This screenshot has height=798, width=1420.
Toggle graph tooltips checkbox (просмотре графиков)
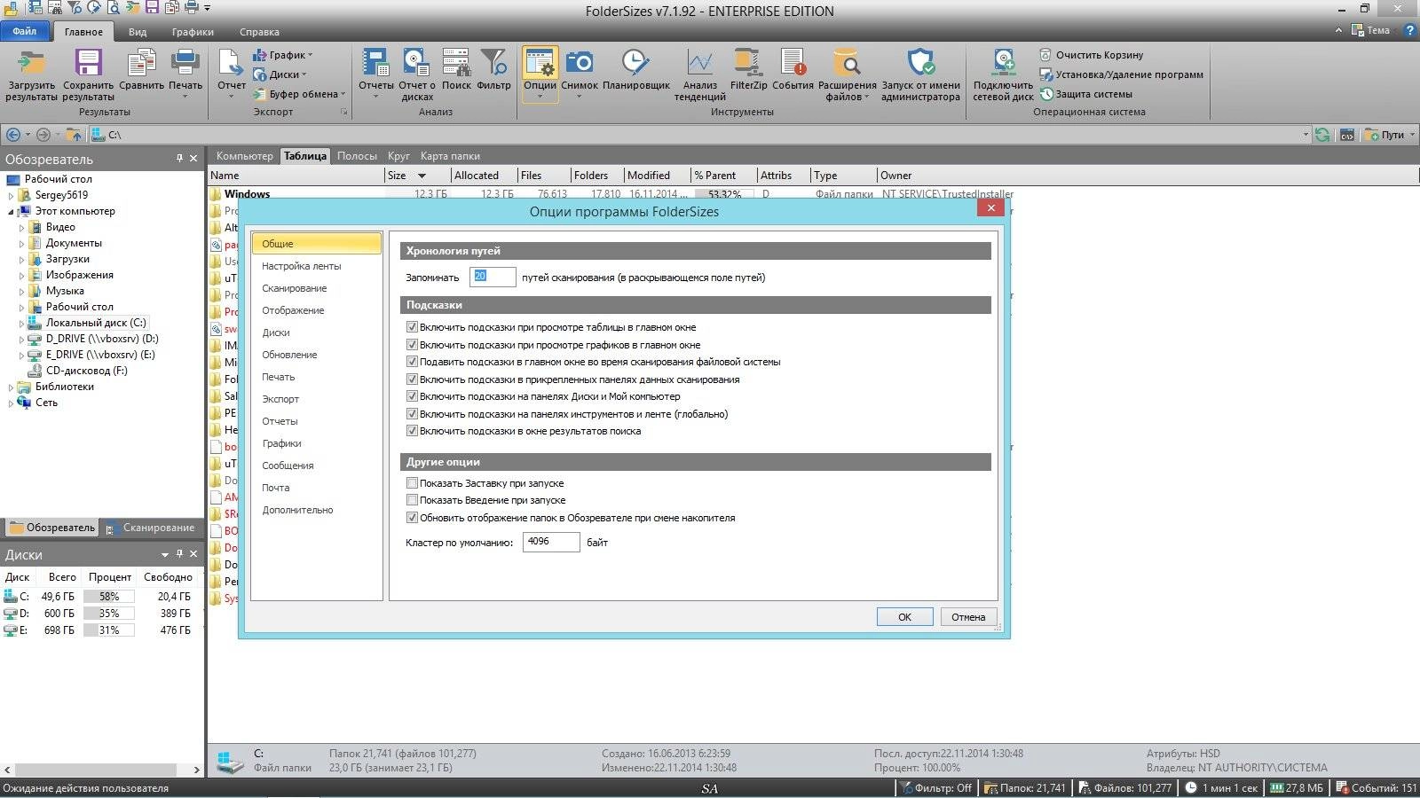pyautogui.click(x=412, y=345)
